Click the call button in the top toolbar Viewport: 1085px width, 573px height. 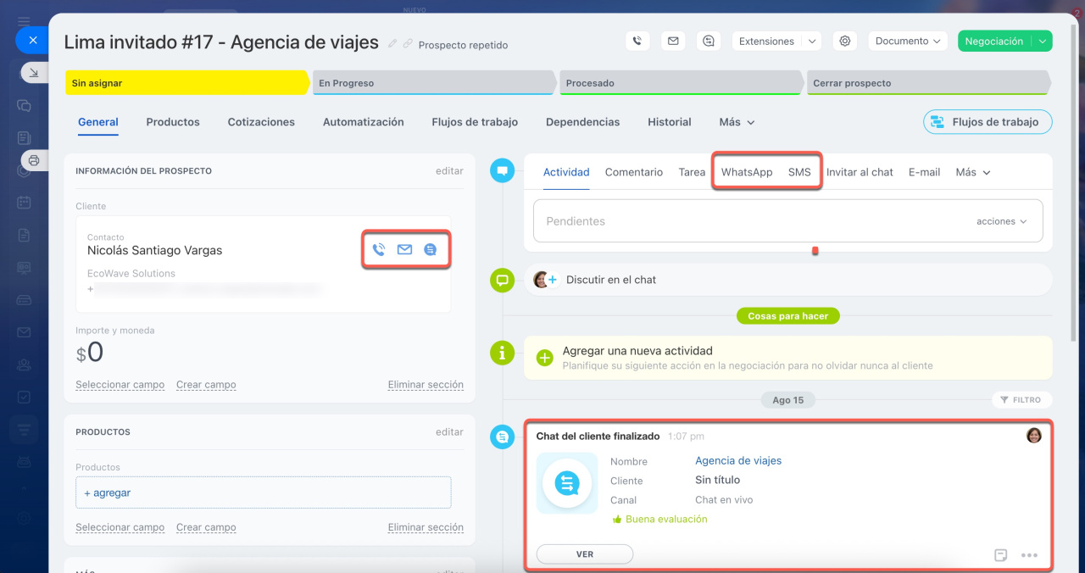(637, 41)
